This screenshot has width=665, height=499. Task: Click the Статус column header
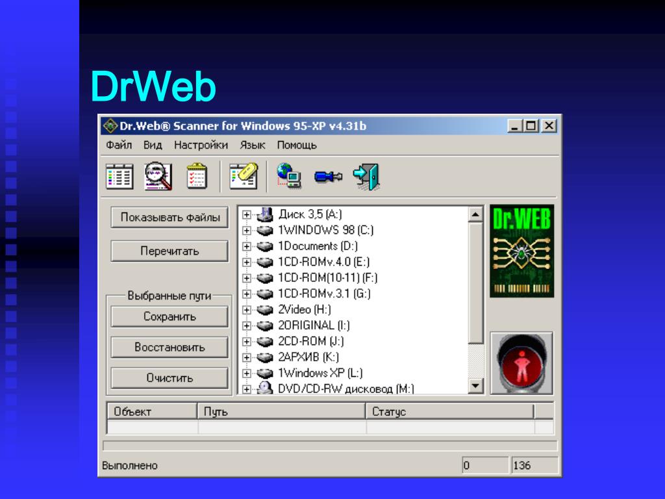(x=450, y=411)
